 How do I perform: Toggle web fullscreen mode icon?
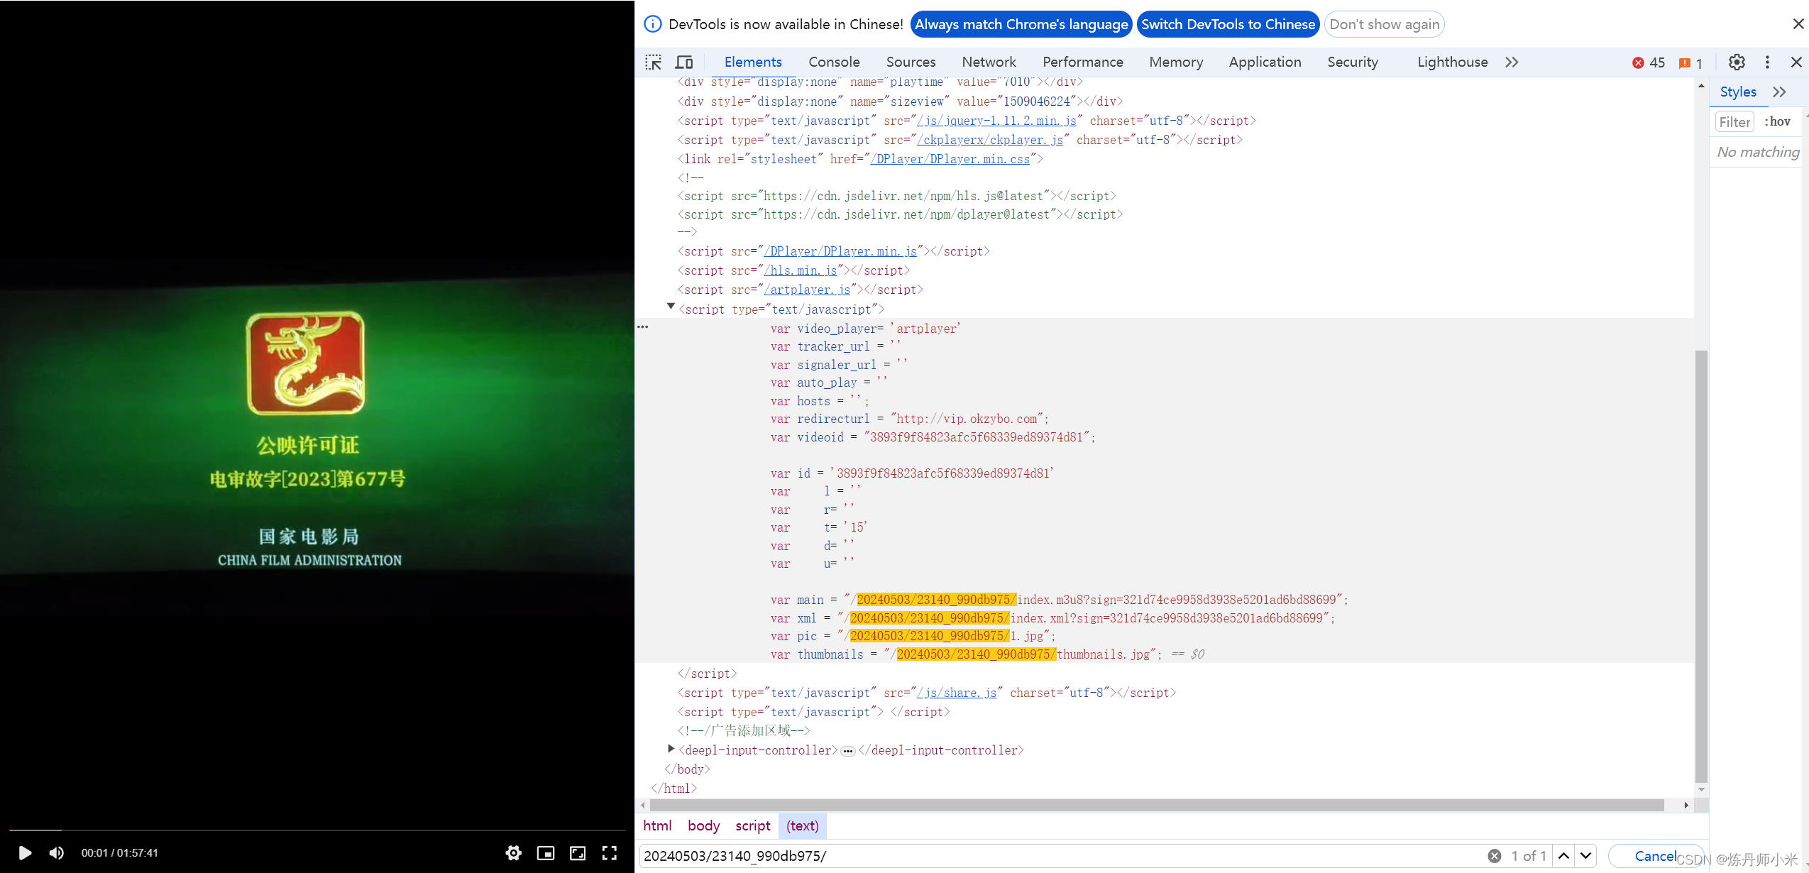tap(578, 852)
